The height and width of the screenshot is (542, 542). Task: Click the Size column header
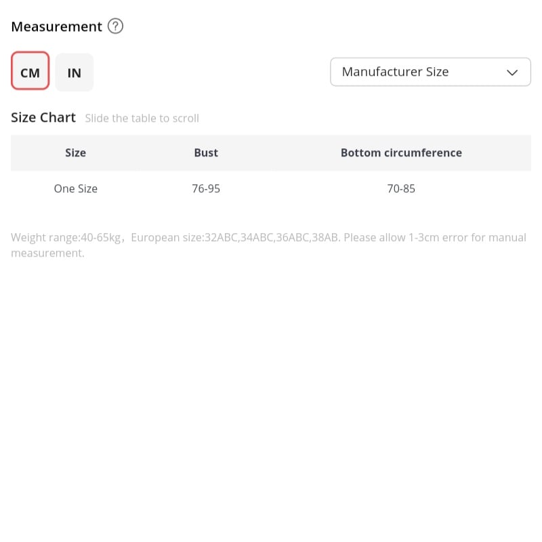(x=75, y=152)
